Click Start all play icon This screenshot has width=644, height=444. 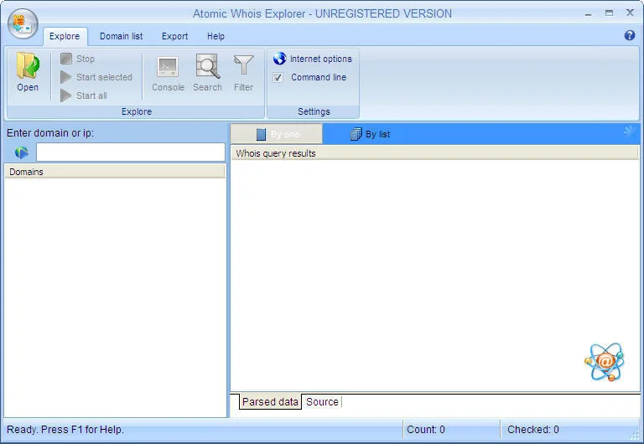(x=65, y=96)
